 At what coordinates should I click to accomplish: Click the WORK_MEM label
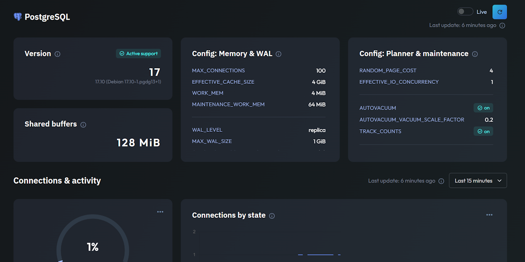[x=207, y=93]
